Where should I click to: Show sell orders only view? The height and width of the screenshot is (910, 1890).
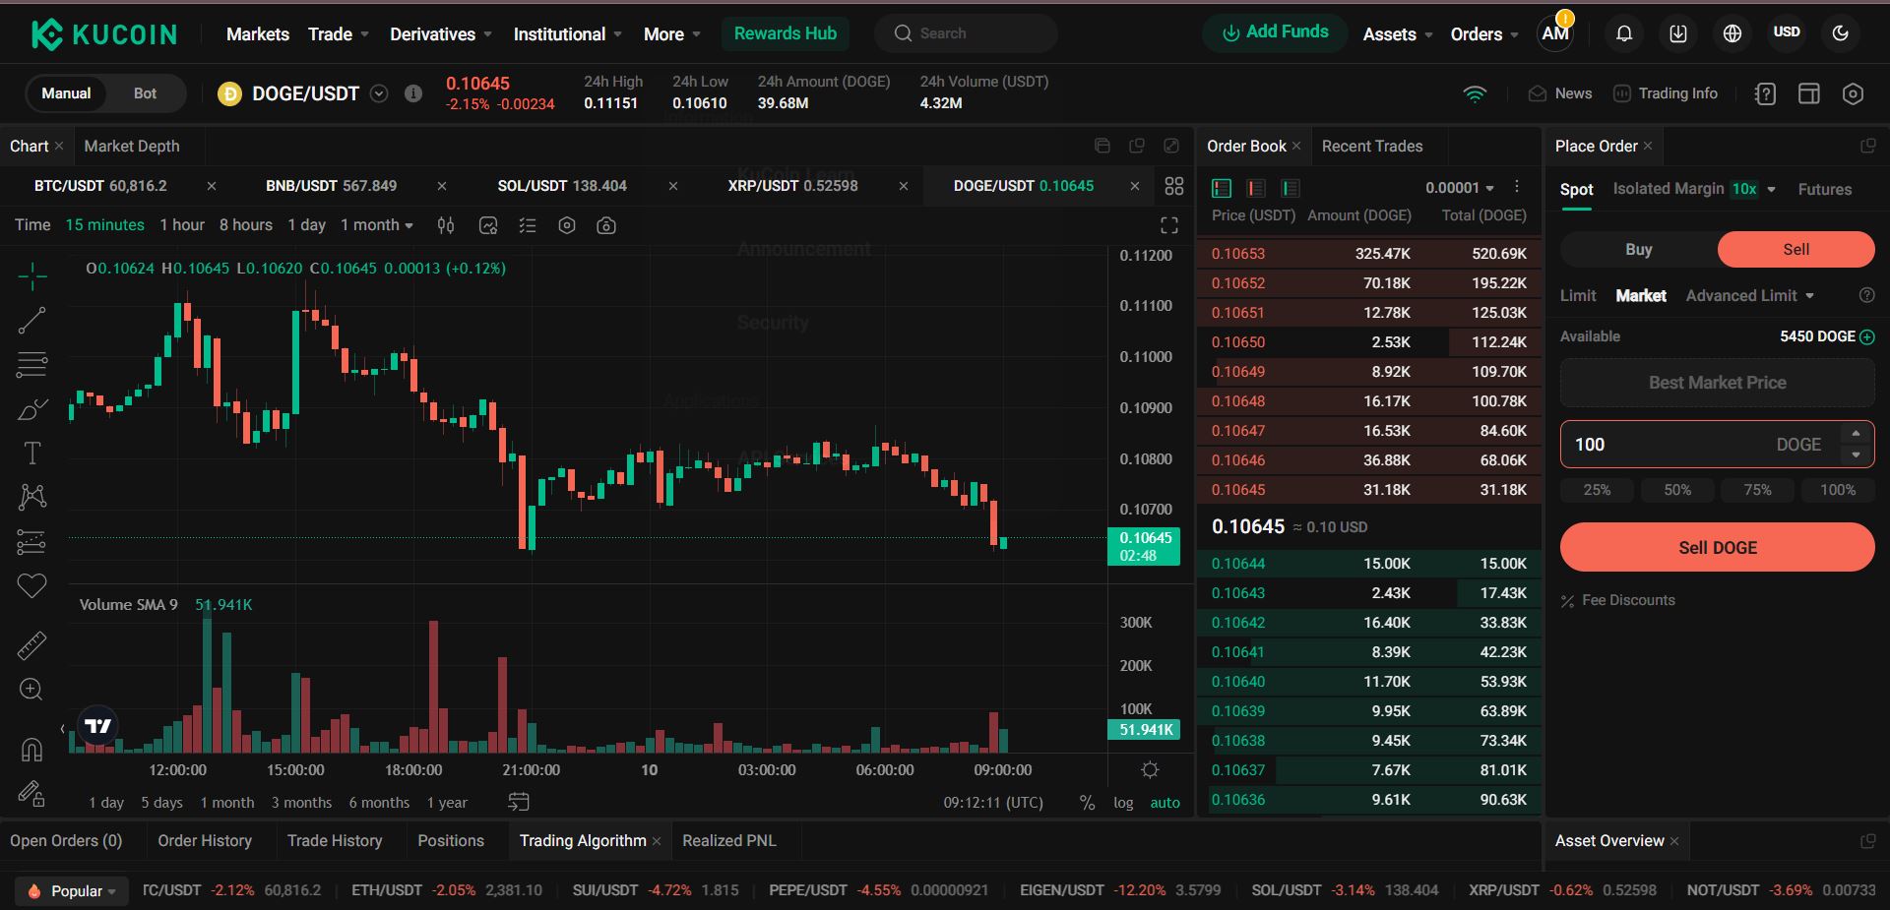(1256, 188)
